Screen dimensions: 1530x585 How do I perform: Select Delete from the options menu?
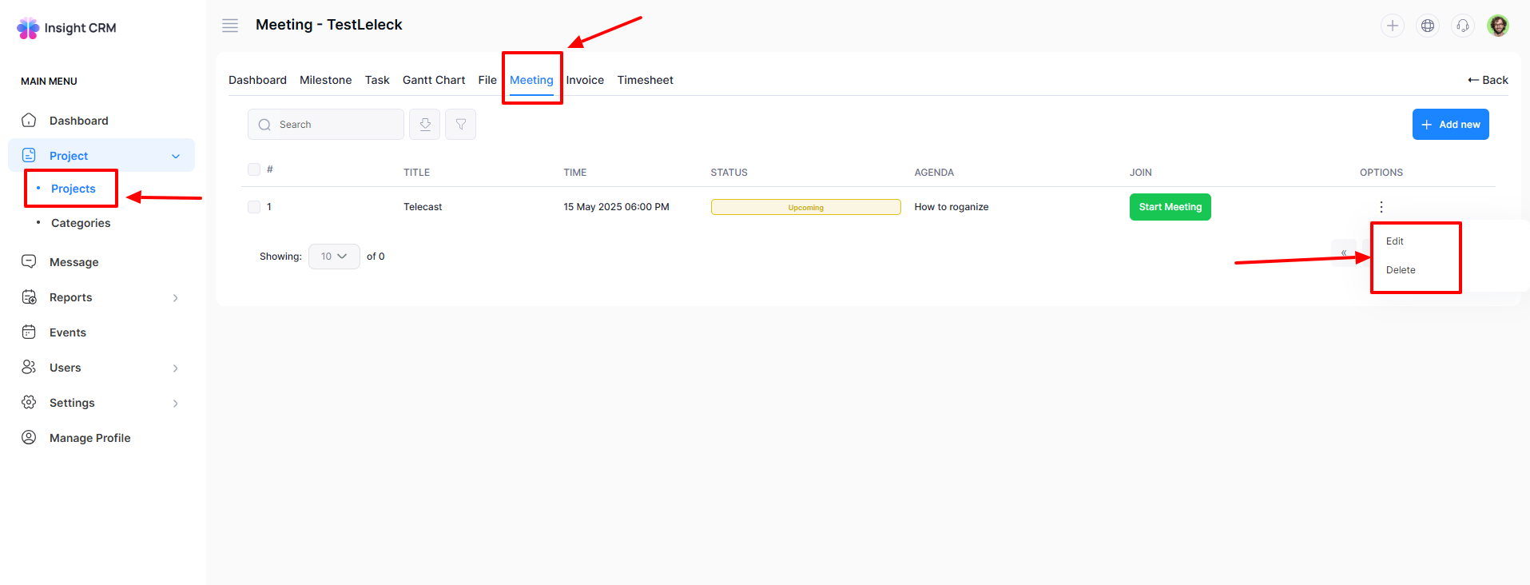coord(1400,270)
